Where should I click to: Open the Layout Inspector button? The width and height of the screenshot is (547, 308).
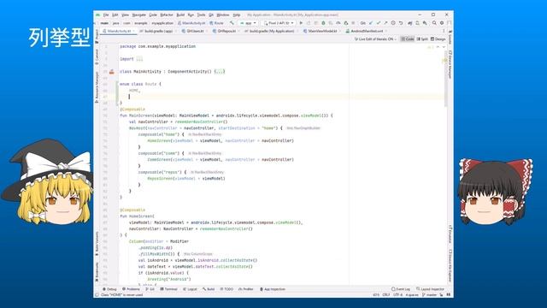click(x=430, y=289)
